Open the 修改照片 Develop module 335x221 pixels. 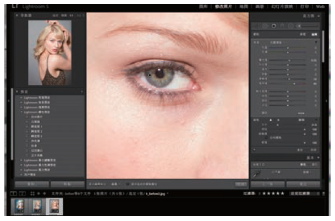[223, 7]
